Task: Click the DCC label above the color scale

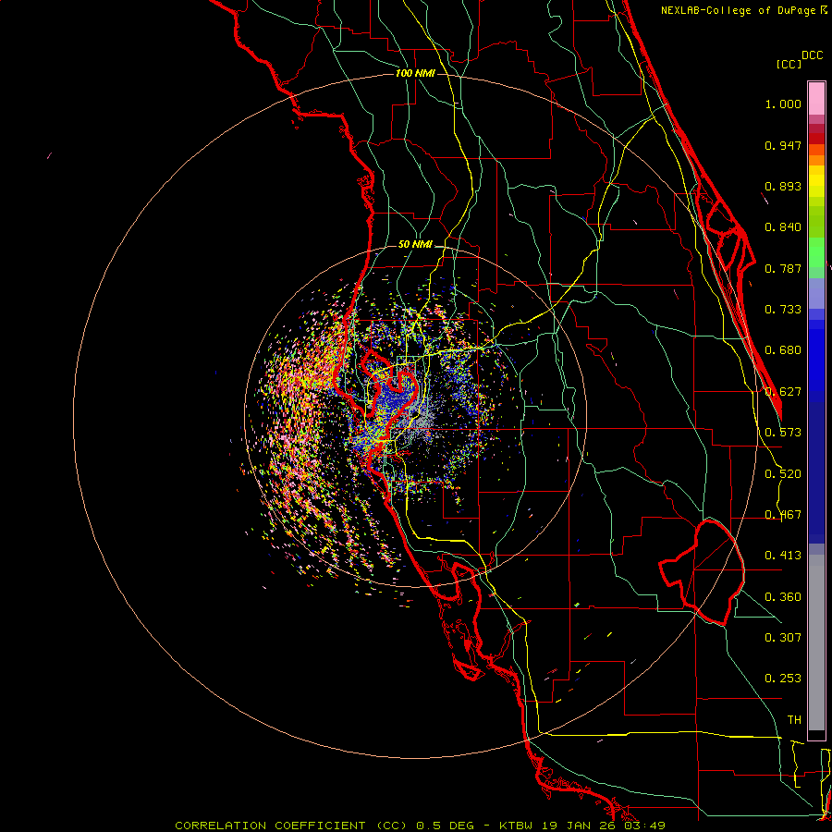Action: pos(812,55)
